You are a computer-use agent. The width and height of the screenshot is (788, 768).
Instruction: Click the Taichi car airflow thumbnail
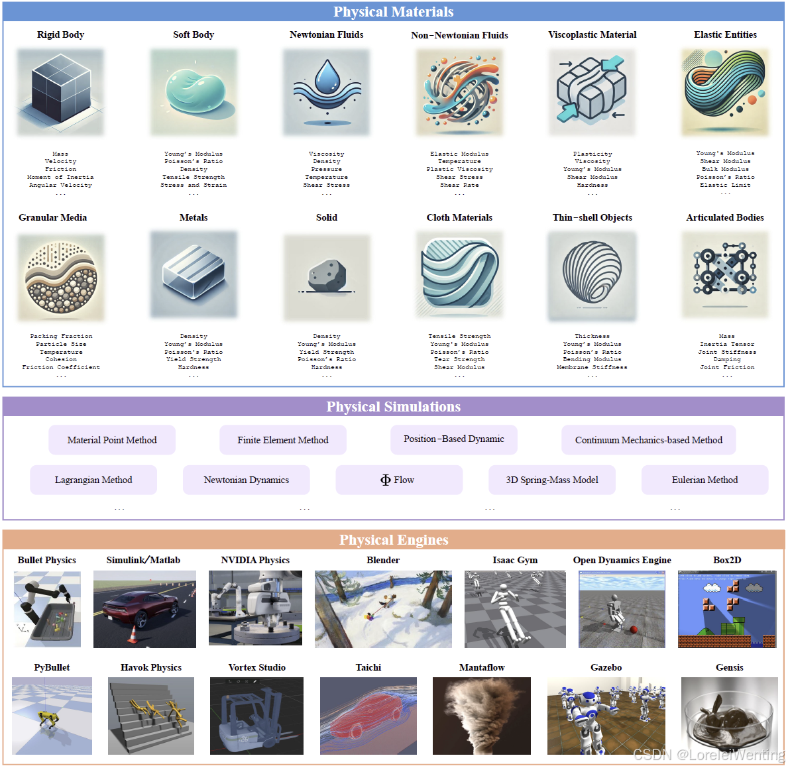tap(368, 716)
